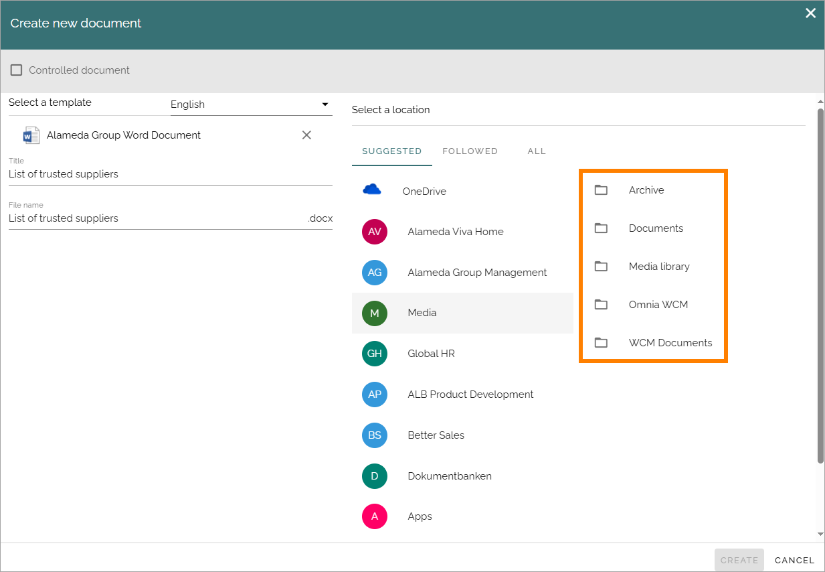Viewport: 825px width, 572px height.
Task: Click the Media library folder icon
Action: [x=601, y=267]
